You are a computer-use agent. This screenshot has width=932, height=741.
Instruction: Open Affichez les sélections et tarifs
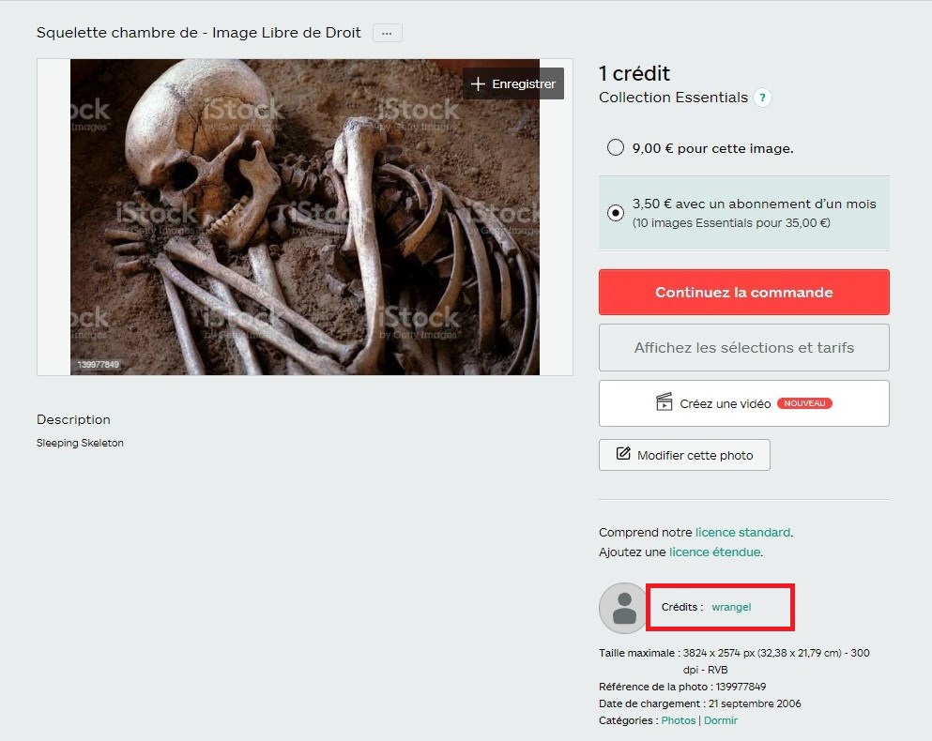pyautogui.click(x=743, y=348)
